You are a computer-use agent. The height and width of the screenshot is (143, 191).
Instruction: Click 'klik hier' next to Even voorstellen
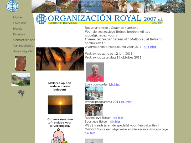114,84
